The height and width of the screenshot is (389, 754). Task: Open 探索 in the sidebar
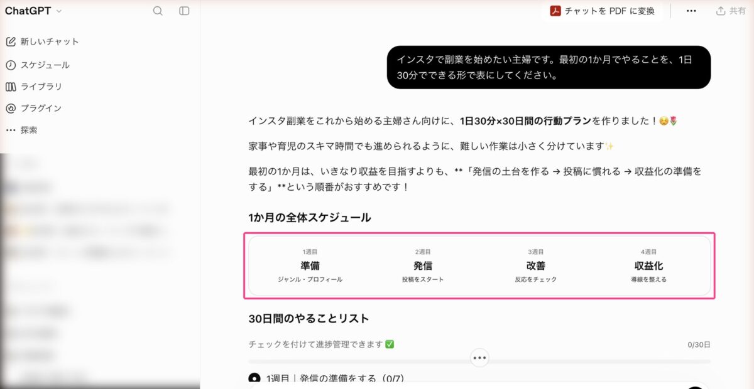click(x=21, y=130)
